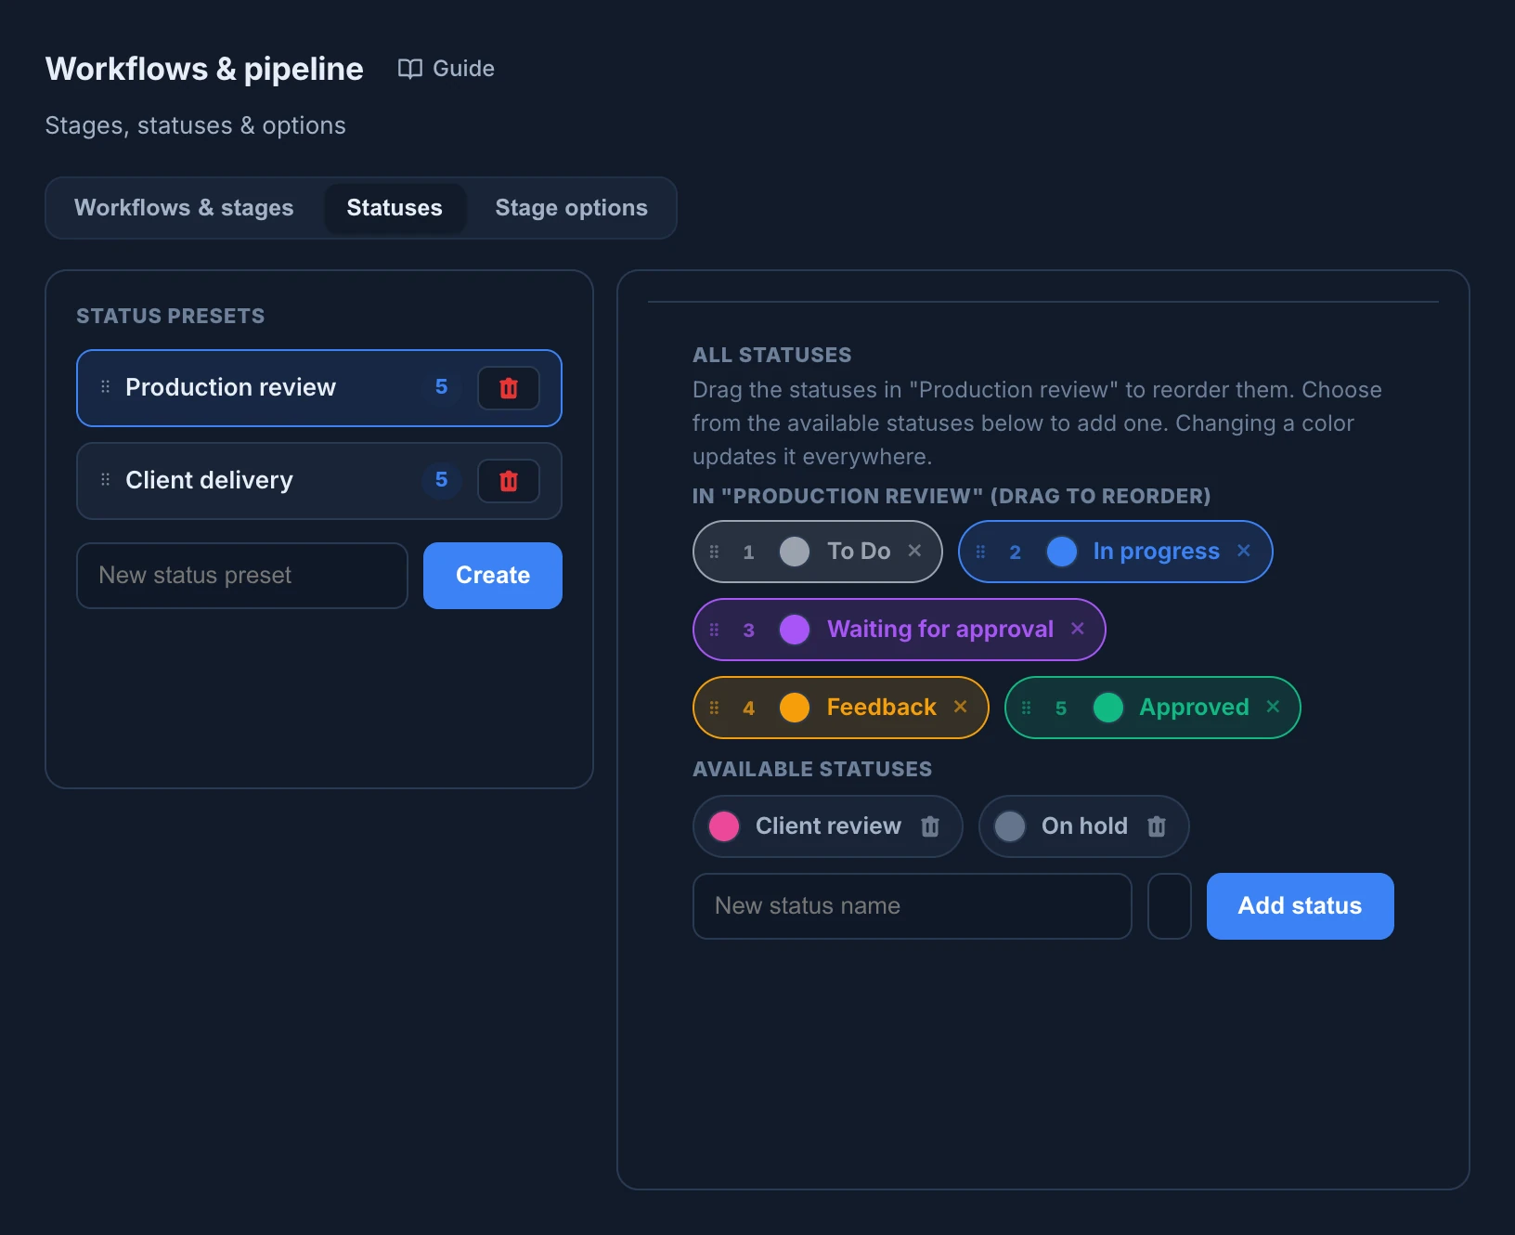Change the Feedback orange color swatch
Viewport: 1515px width, 1235px height.
tap(795, 708)
